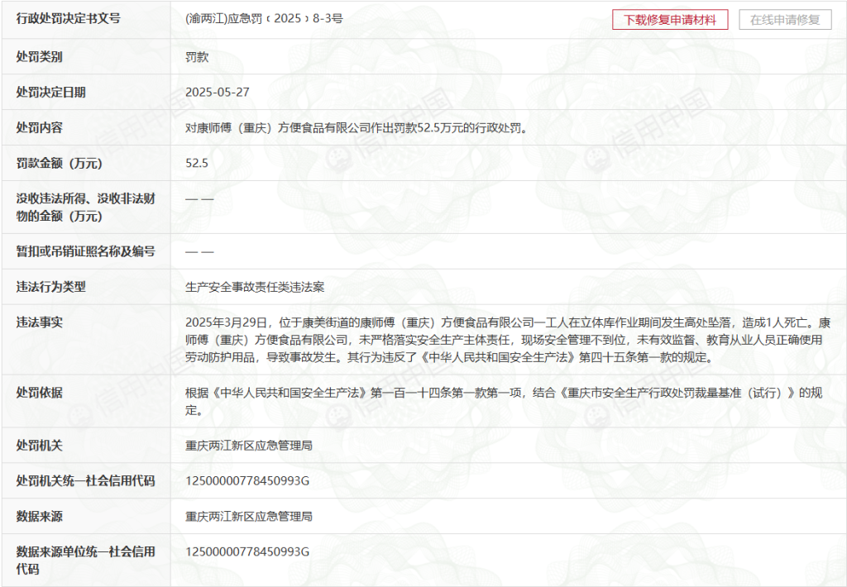Click the text 对康师傅（重庆）方便食品有限公司作出罚款52.5万元的行政处罚
847x587 pixels.
tap(357, 128)
